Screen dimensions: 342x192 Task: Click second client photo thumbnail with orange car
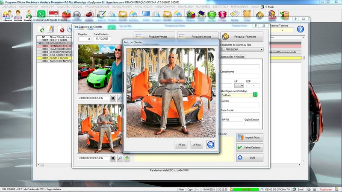click(x=100, y=128)
